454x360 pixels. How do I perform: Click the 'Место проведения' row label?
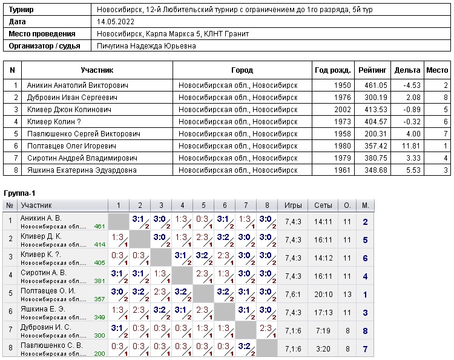coord(42,34)
